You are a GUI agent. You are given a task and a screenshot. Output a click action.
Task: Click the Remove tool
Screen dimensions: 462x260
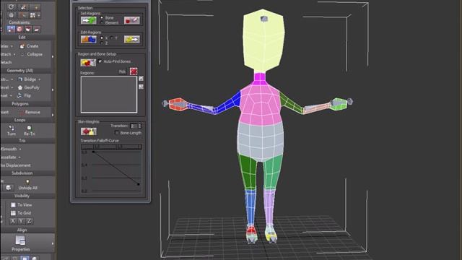point(30,113)
